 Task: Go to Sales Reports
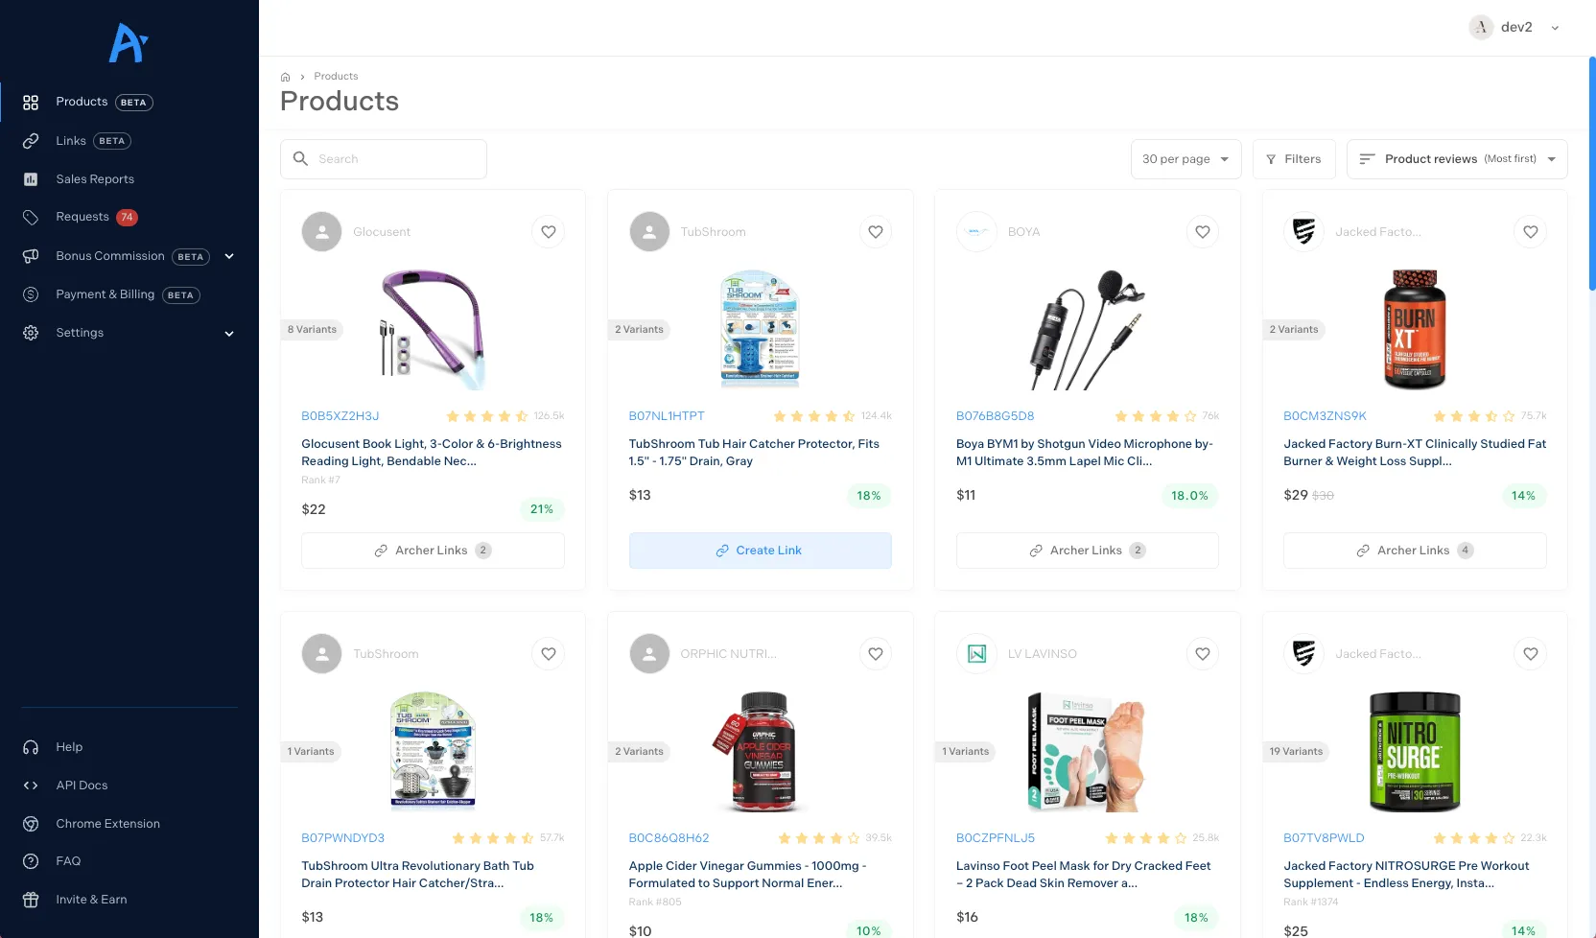(x=95, y=179)
